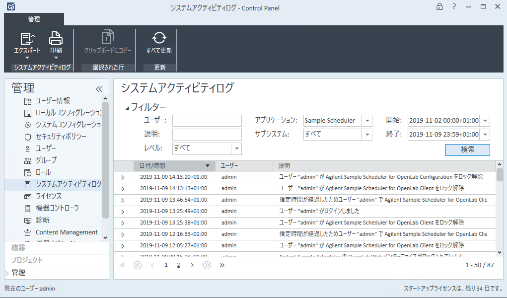Switch to the 管理 ribbon tab
The width and height of the screenshot is (507, 298).
34,19
